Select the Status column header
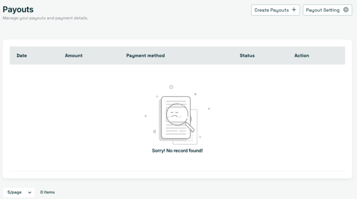 point(247,56)
